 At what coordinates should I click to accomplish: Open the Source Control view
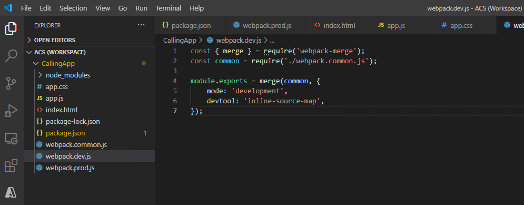[11, 83]
